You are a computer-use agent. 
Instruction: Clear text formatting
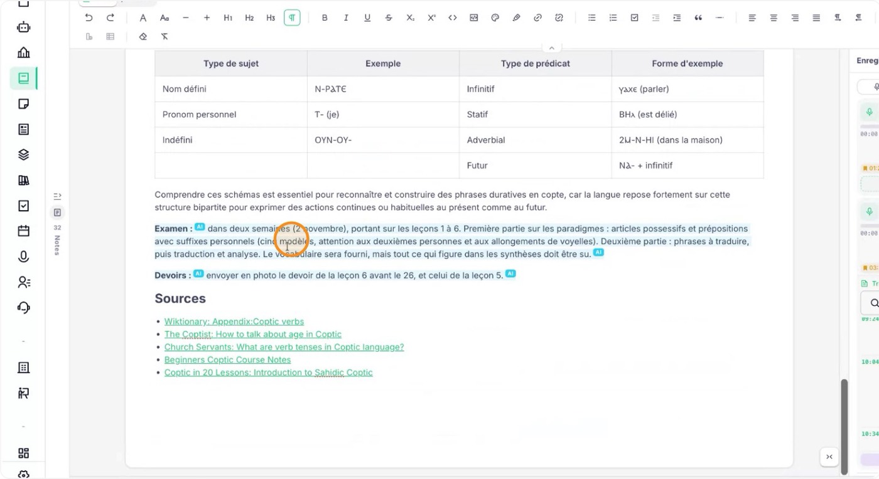[164, 36]
